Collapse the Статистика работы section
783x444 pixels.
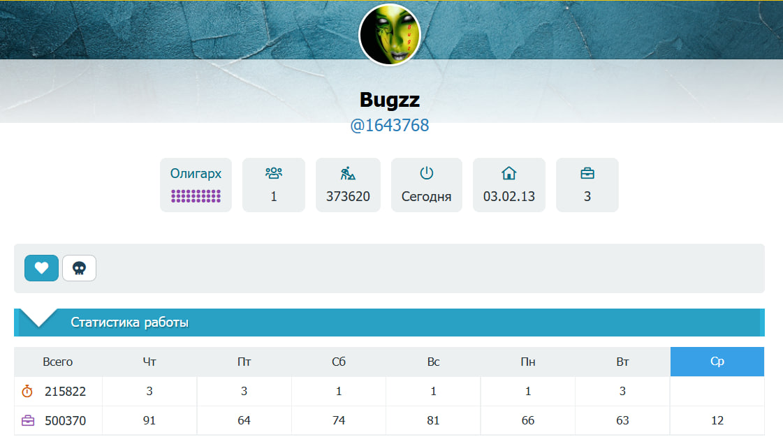click(130, 323)
